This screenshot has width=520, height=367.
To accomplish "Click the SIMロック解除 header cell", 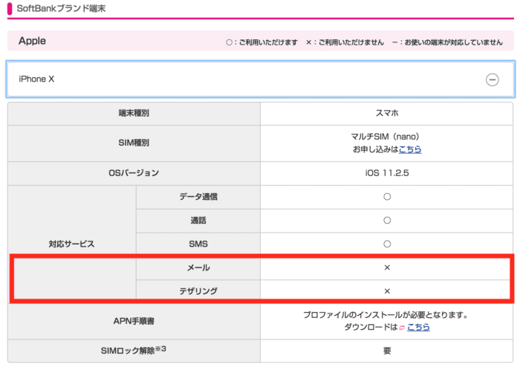I will tap(134, 351).
